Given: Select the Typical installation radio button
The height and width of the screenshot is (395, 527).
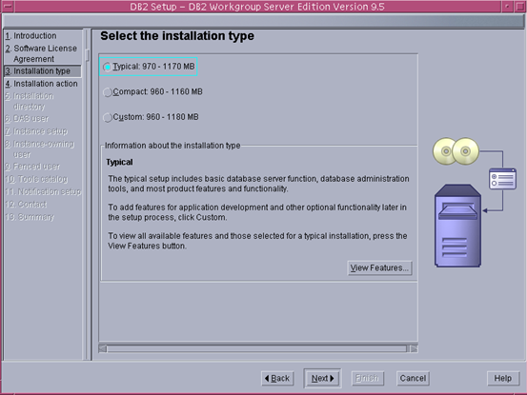Looking at the screenshot, I should click(x=107, y=68).
